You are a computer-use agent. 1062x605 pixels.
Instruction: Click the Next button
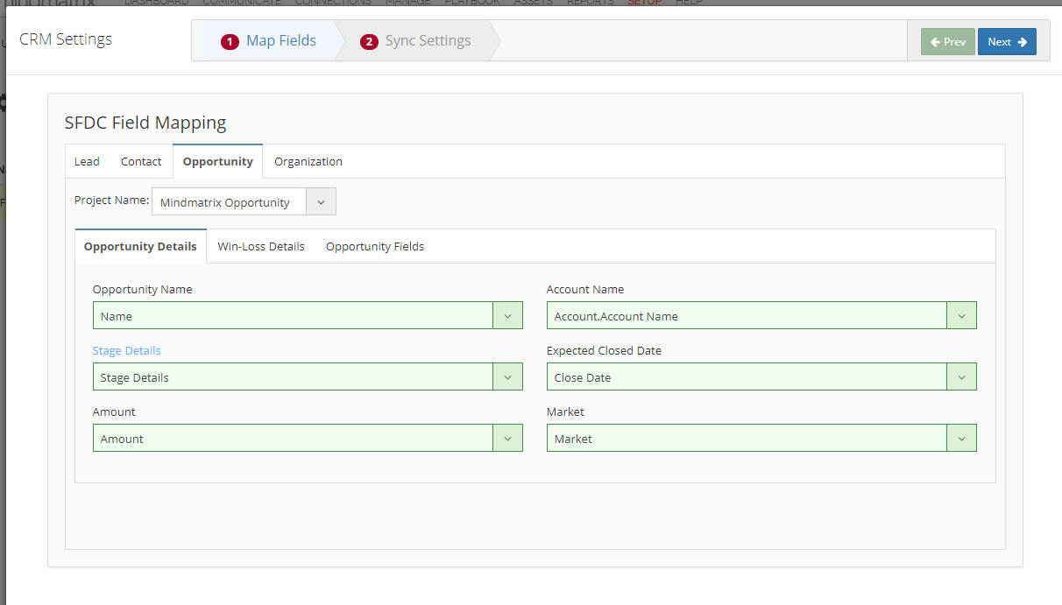coord(1007,42)
